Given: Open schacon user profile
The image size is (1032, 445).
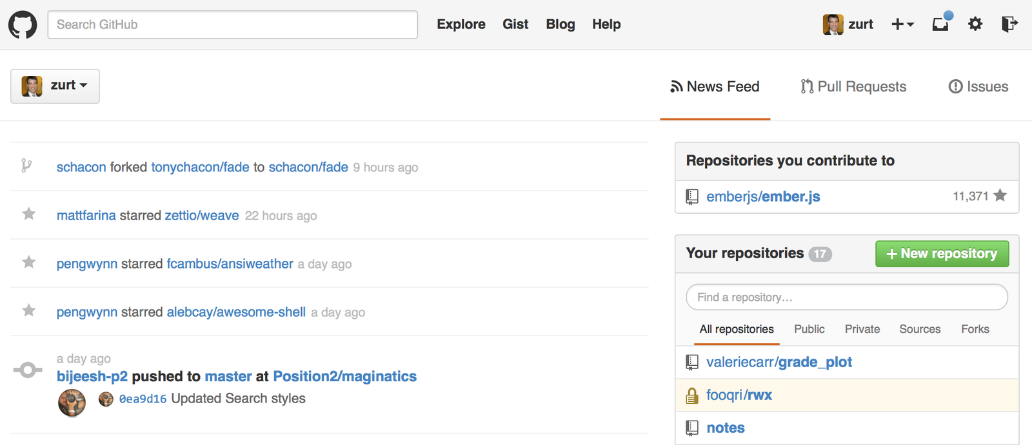Looking at the screenshot, I should coord(81,167).
